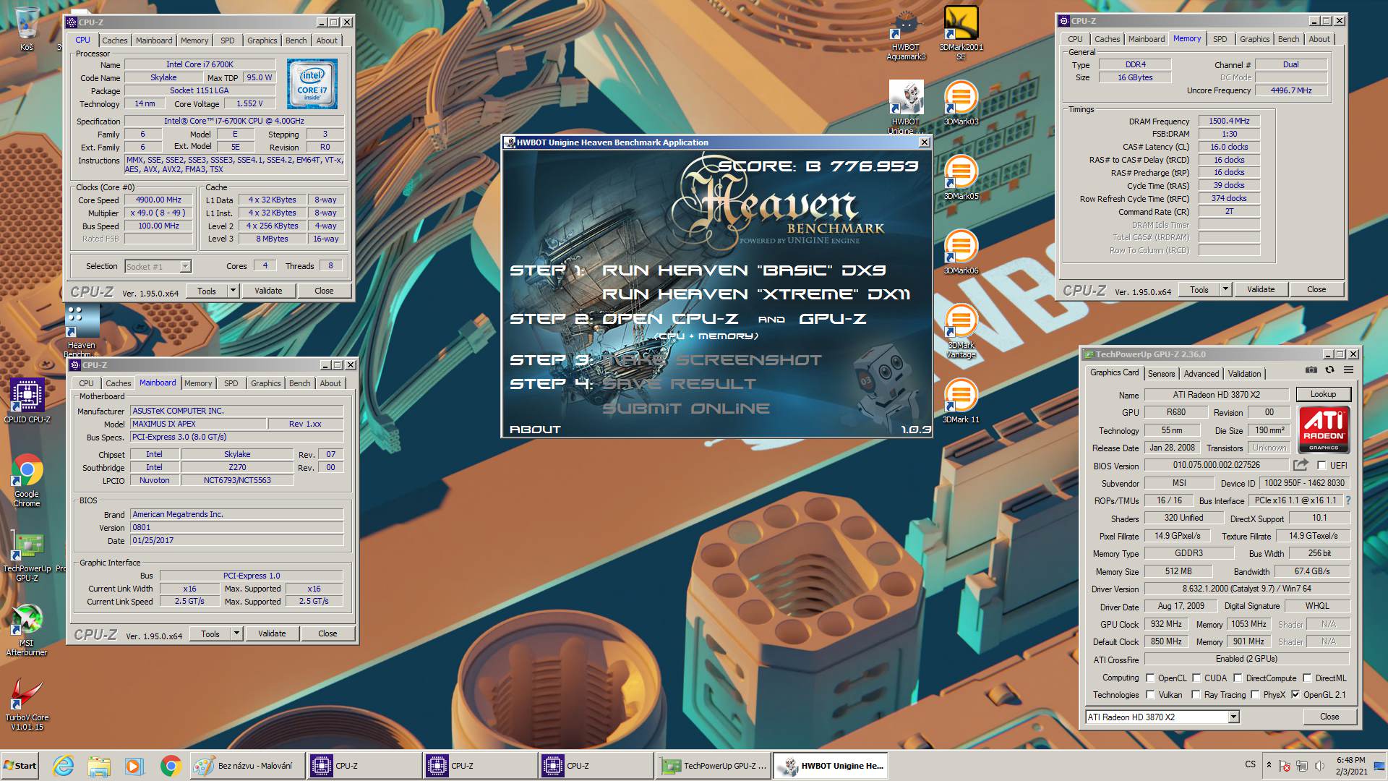Open Advanced tab in GPU-Z
This screenshot has width=1388, height=781.
(1201, 374)
